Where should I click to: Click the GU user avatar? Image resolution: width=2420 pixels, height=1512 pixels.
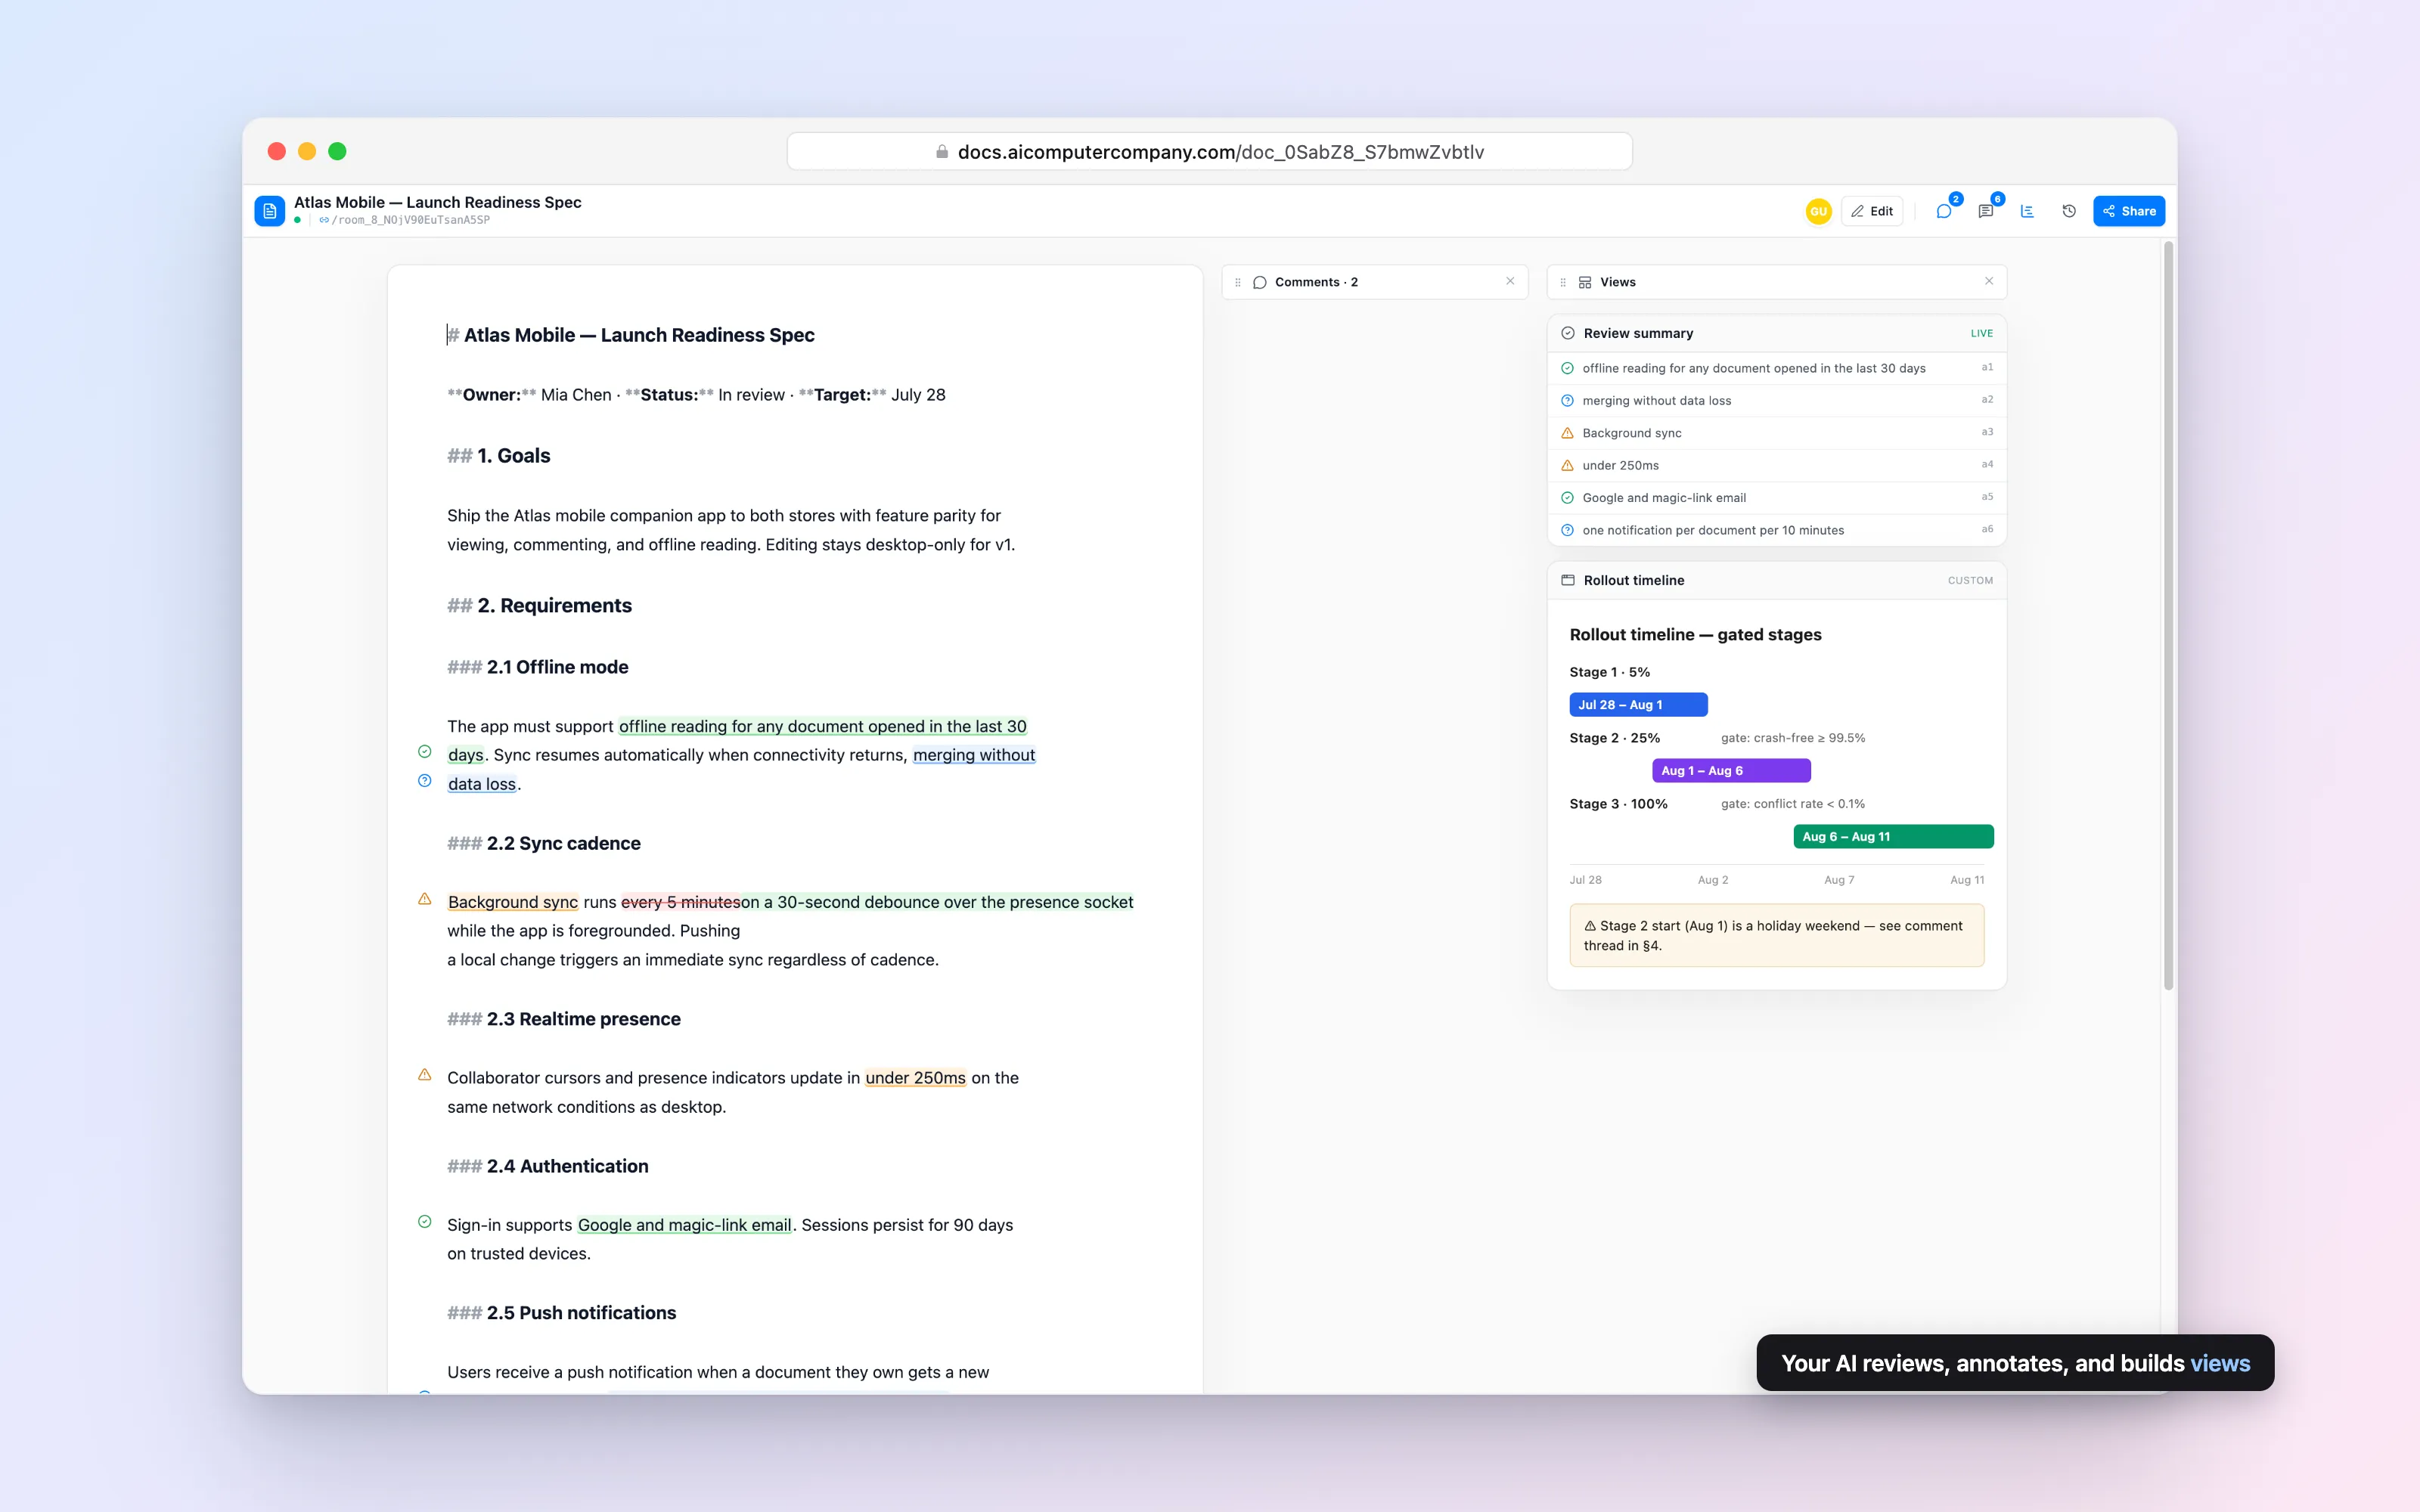click(1818, 211)
